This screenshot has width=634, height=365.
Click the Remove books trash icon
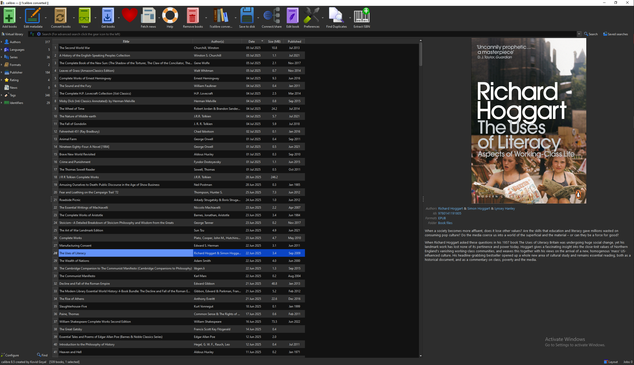[x=192, y=16]
